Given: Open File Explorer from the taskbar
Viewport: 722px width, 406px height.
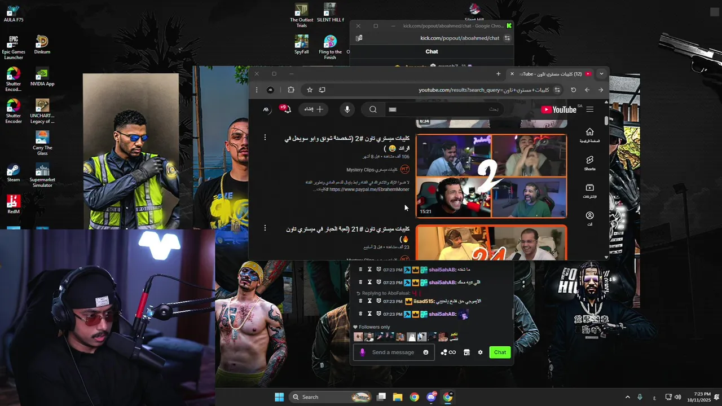Looking at the screenshot, I should click(398, 397).
